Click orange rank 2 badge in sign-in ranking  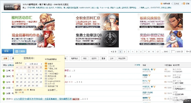point(46,66)
